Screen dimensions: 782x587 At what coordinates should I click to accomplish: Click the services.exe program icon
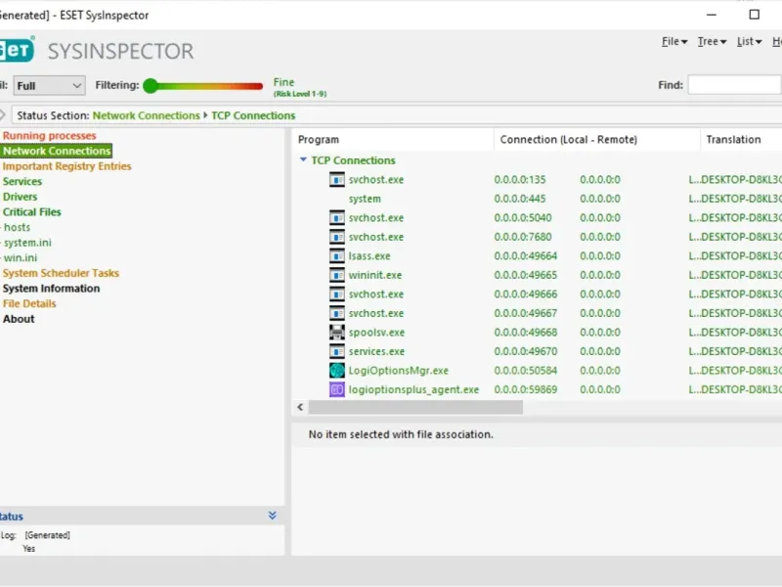tap(337, 351)
